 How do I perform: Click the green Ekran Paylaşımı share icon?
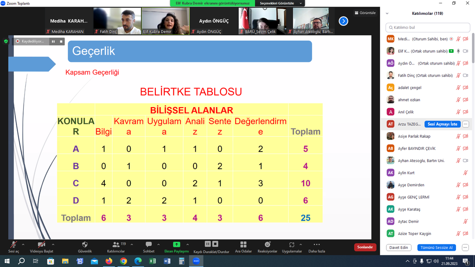point(176,245)
